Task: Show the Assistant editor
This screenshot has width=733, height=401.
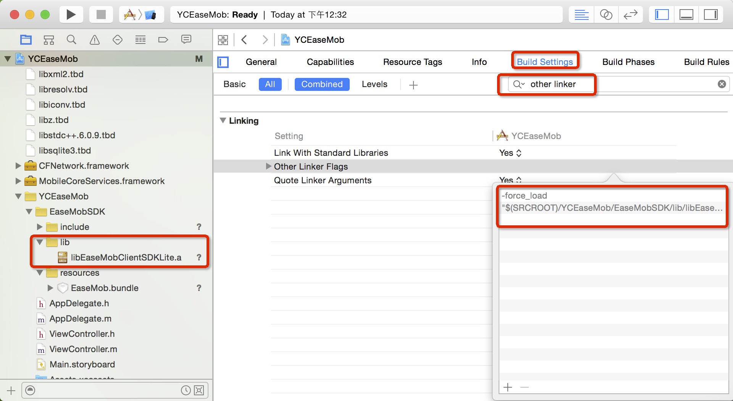Action: (x=606, y=15)
